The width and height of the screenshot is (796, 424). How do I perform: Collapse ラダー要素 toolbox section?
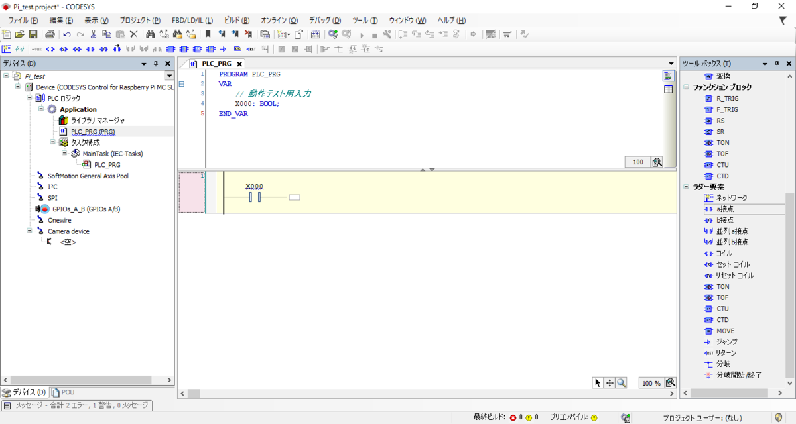pyautogui.click(x=687, y=187)
